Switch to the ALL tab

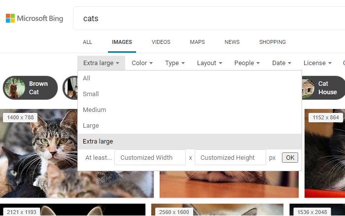[87, 42]
